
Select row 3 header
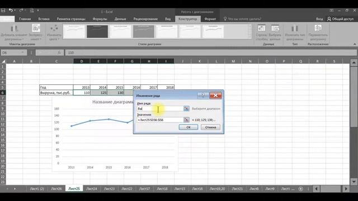3,77
